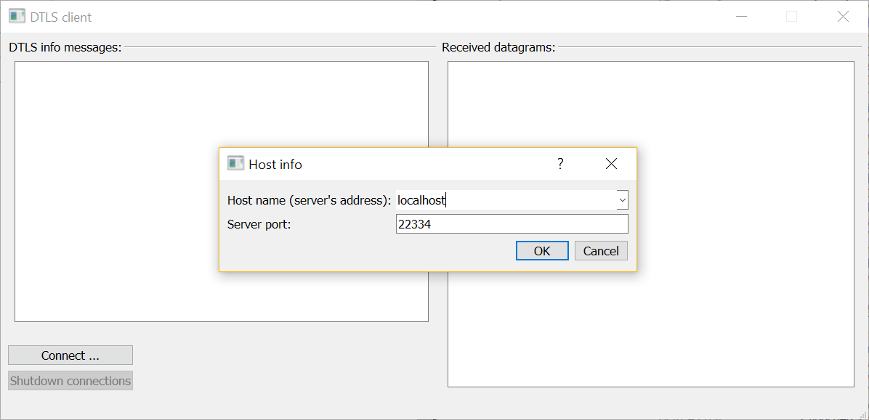Image resolution: width=869 pixels, height=420 pixels.
Task: Dismiss the dialog with Cancel
Action: click(601, 250)
